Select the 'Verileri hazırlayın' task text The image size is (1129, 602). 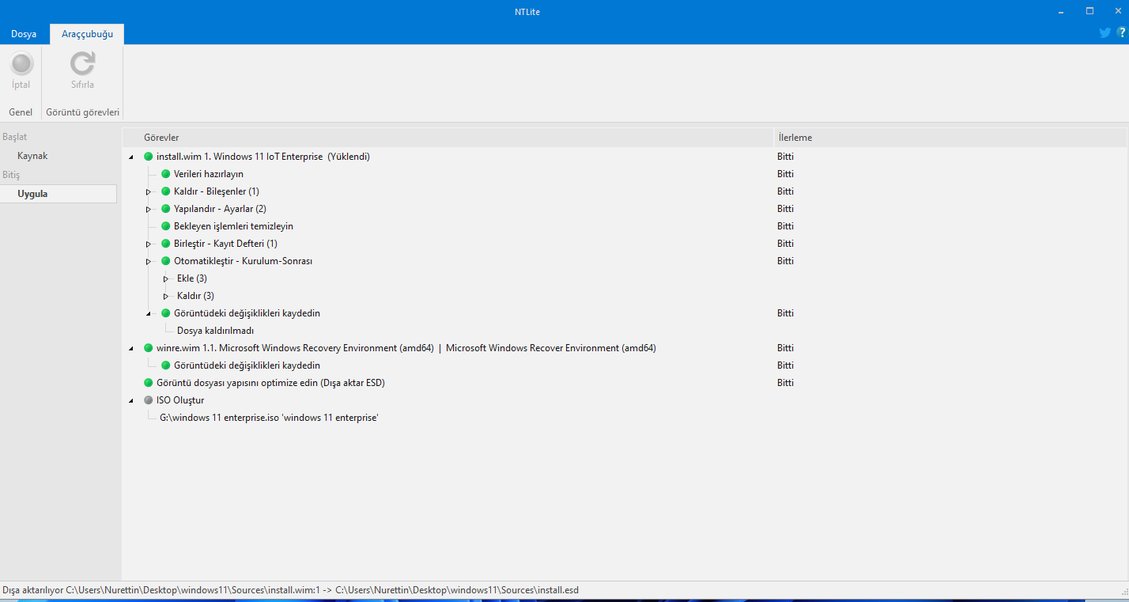(x=209, y=174)
